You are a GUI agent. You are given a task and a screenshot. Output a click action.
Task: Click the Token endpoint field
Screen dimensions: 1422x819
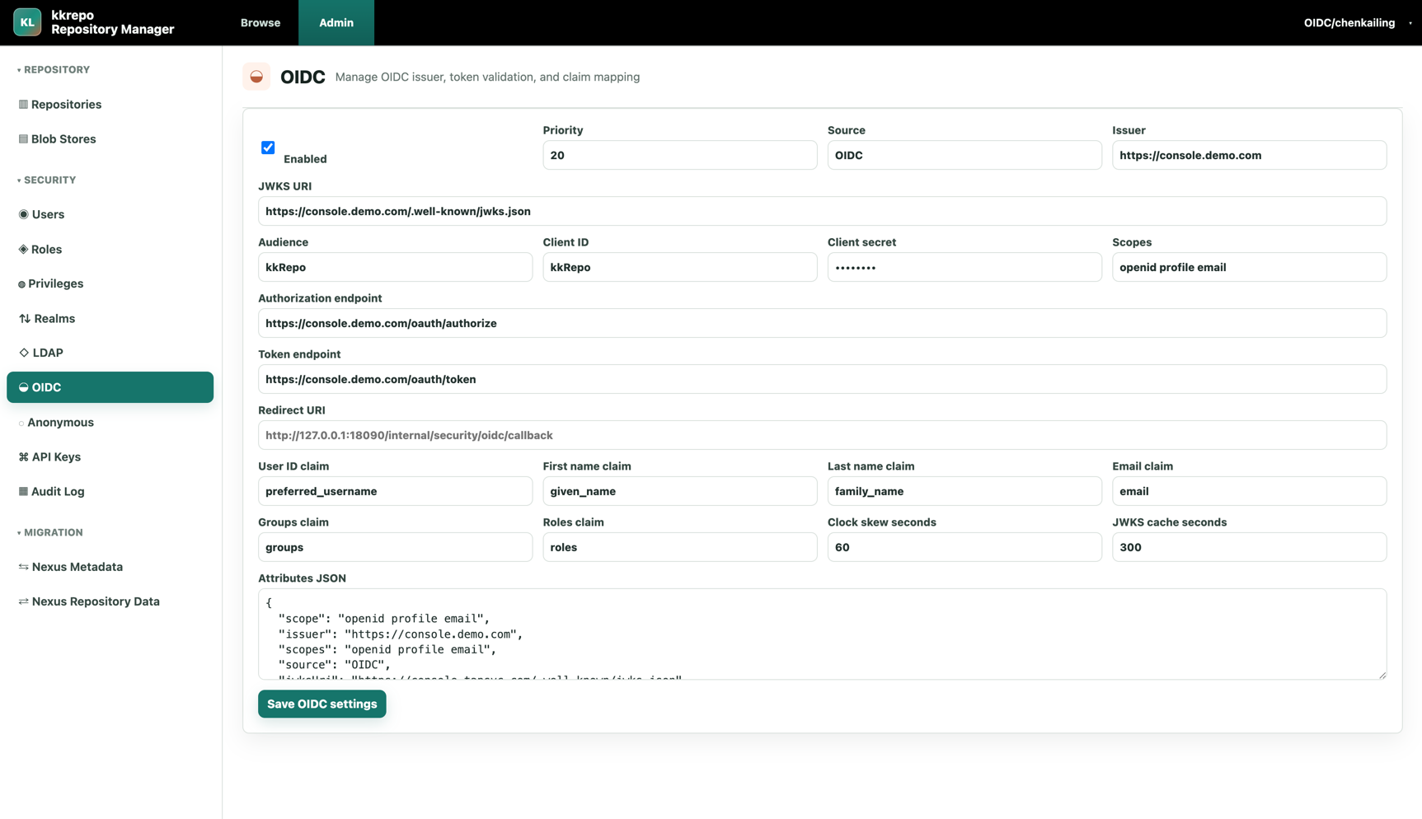tap(822, 379)
